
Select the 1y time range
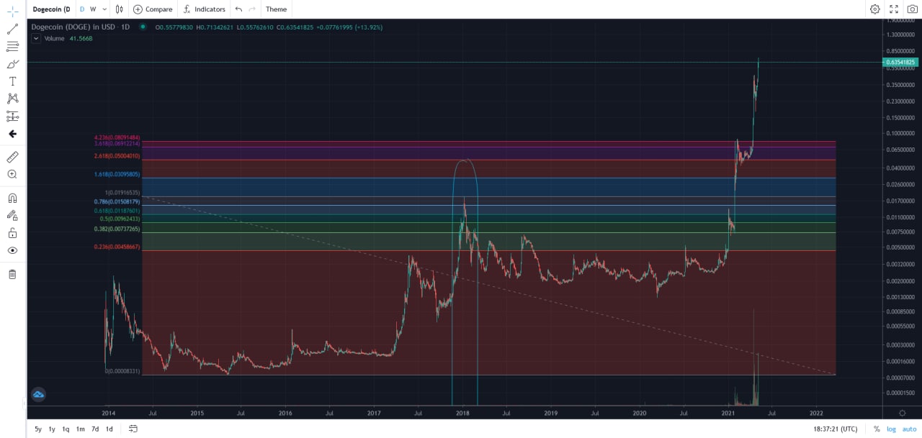click(52, 429)
